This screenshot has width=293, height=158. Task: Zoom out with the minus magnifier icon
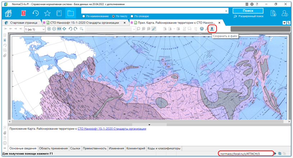coord(54,29)
